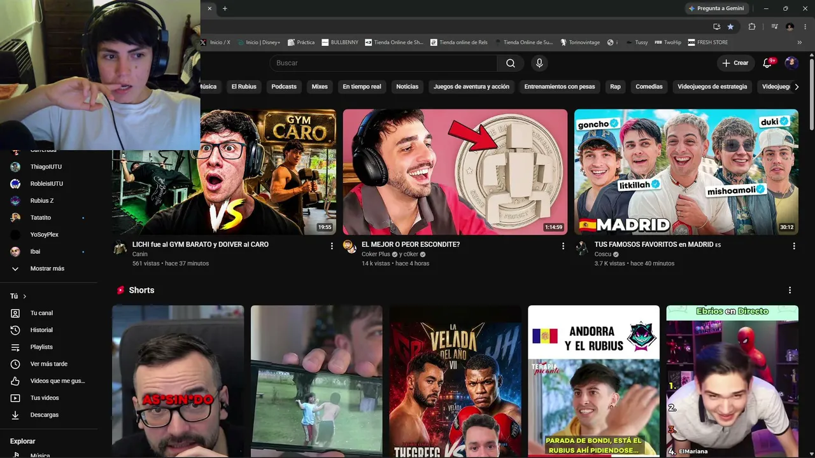815x458 pixels.
Task: Select the Podcasts filter chip
Action: (x=284, y=87)
